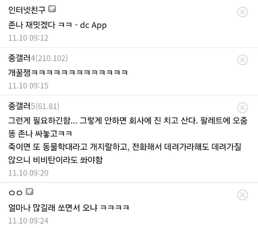The width and height of the screenshot is (258, 228).
Task: Select the ㅇㅇ nickname
Action: [15, 193]
